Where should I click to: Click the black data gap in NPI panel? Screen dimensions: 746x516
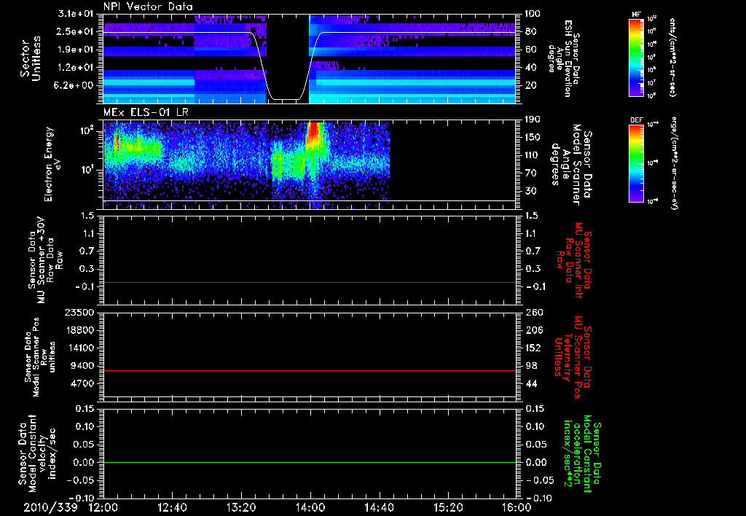point(288,57)
